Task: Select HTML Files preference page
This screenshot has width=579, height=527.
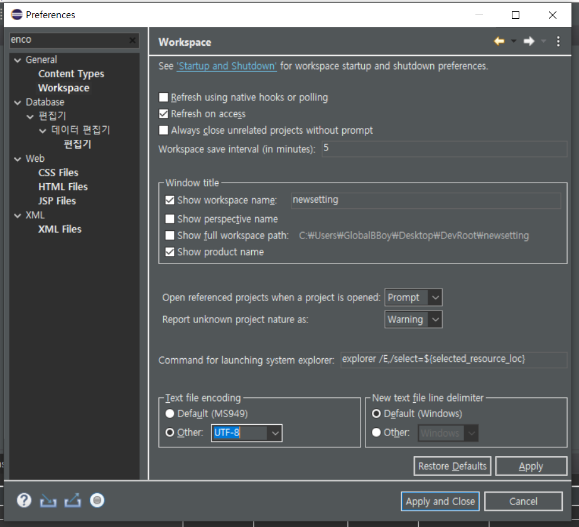Action: 63,186
